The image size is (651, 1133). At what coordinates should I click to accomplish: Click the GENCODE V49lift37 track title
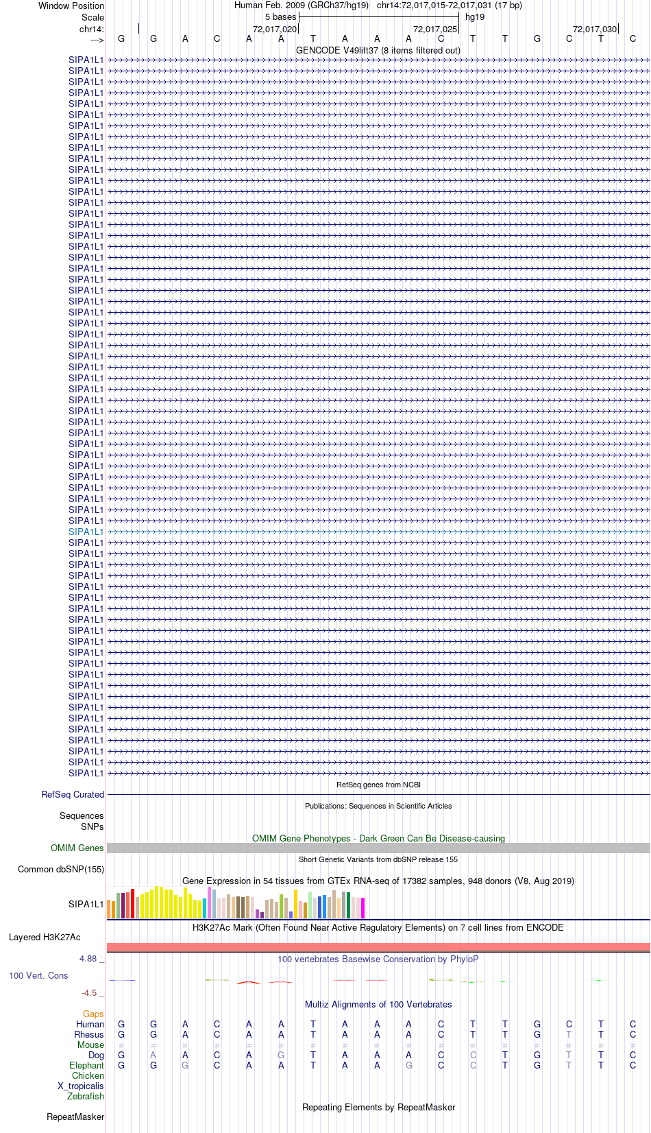coord(378,50)
